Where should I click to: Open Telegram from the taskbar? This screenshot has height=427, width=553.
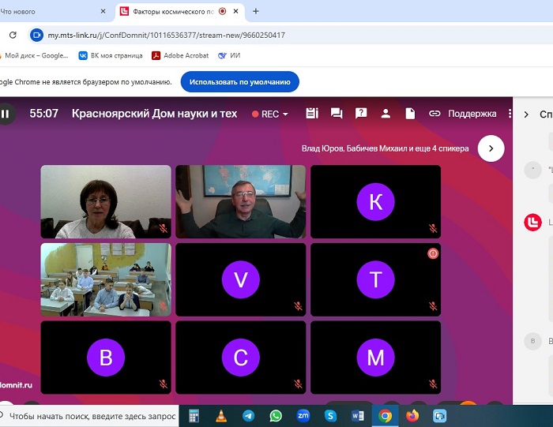pos(248,415)
